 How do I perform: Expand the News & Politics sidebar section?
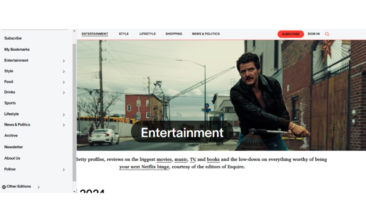coord(64,125)
